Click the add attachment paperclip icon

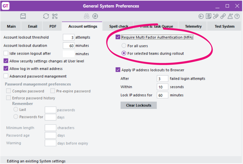pyautogui.click(x=216, y=17)
